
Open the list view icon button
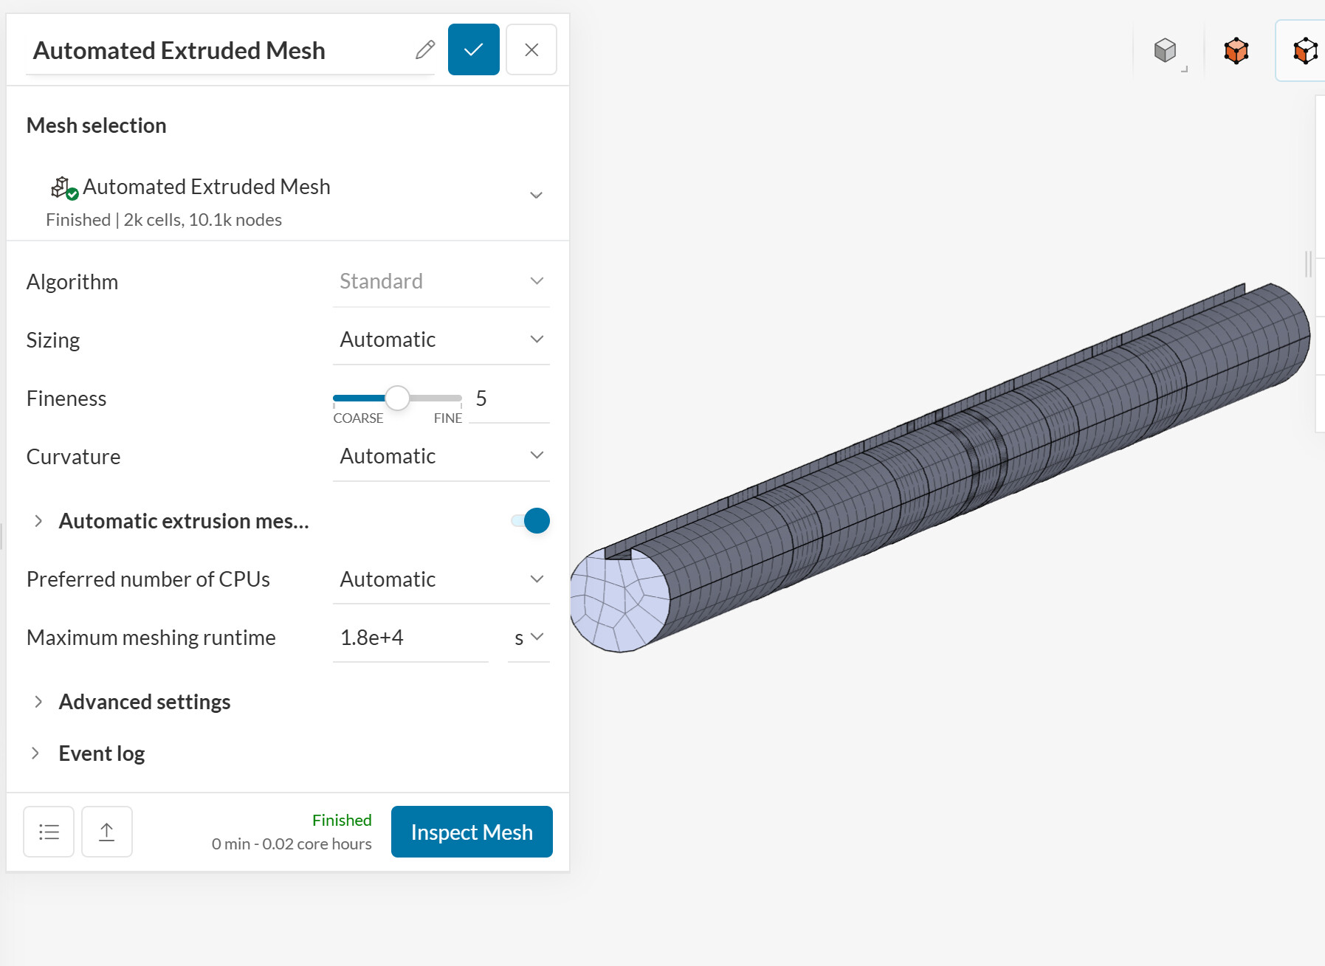49,832
